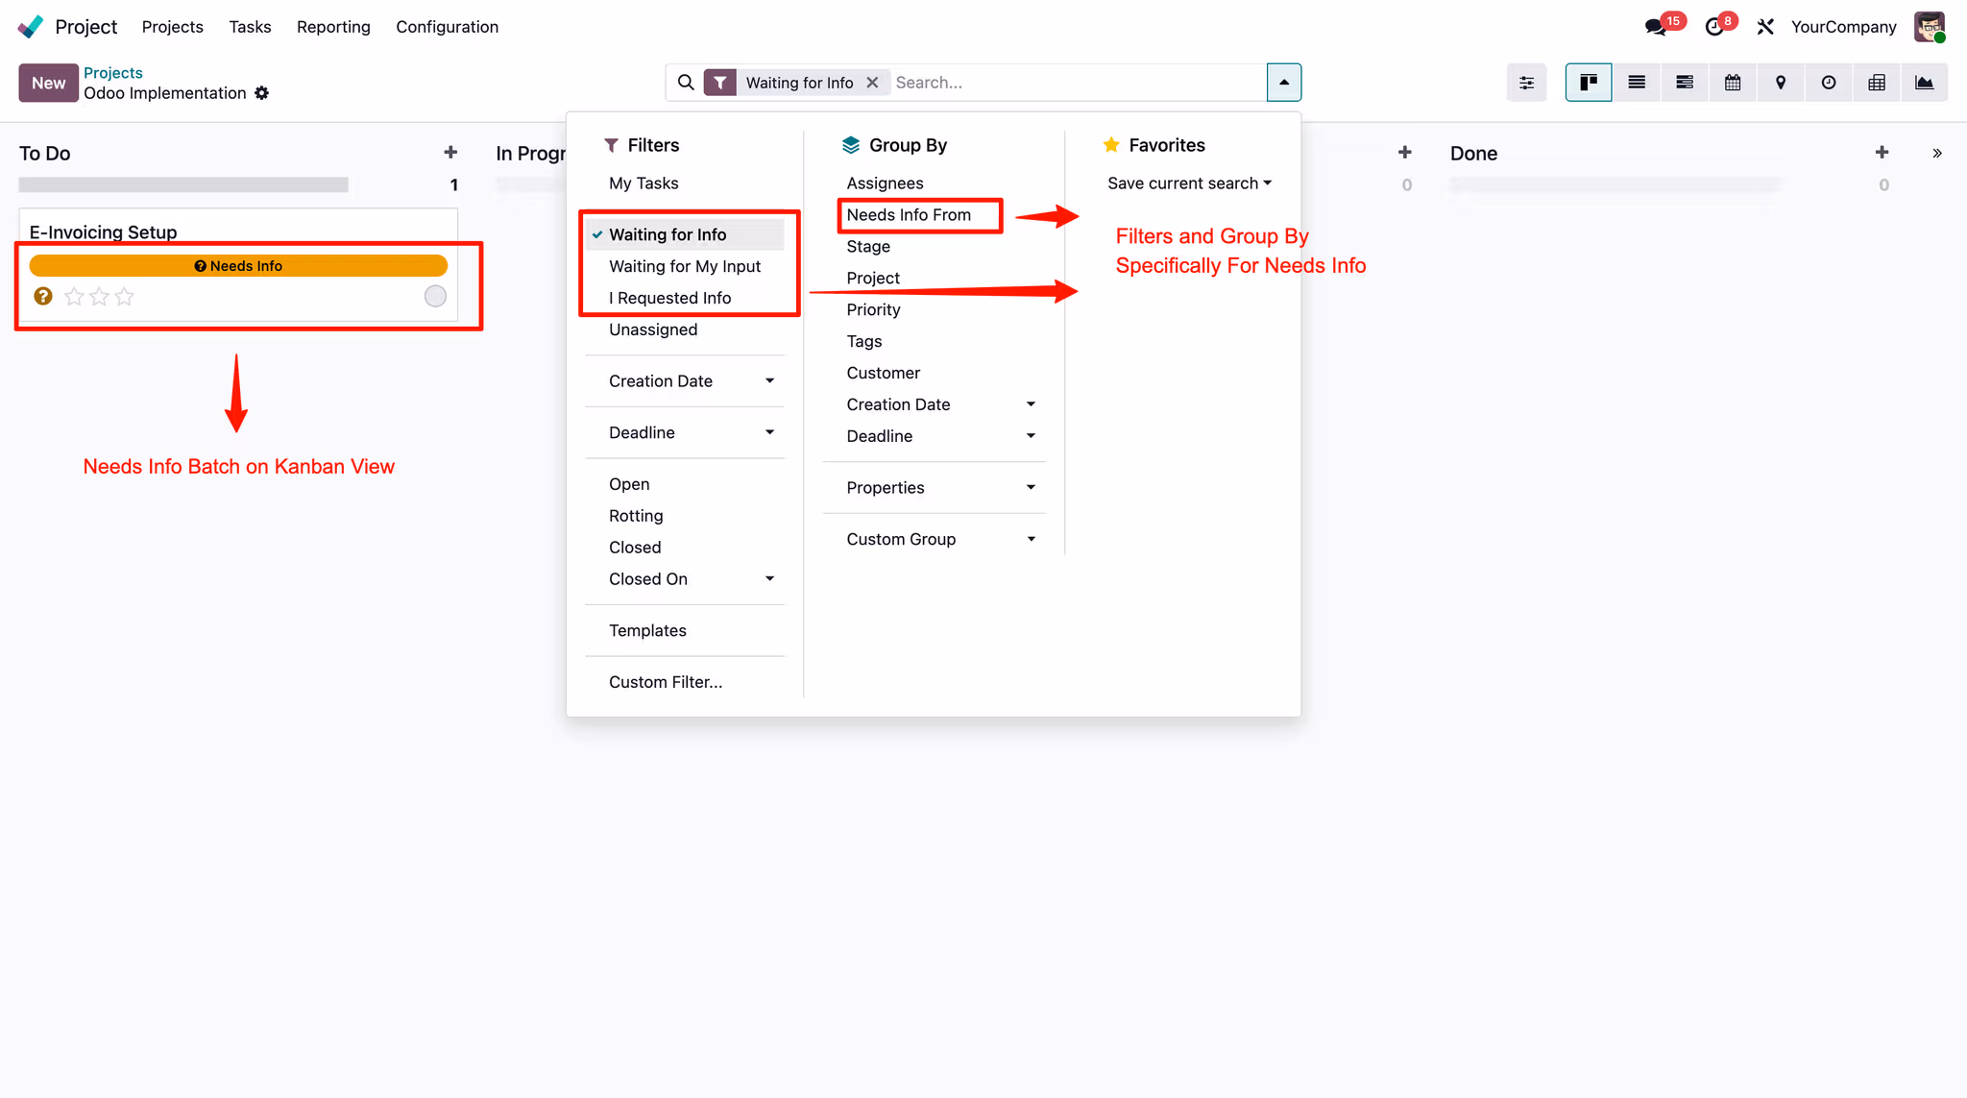Open Save current search dropdown
Image resolution: width=1967 pixels, height=1098 pixels.
pyautogui.click(x=1189, y=183)
